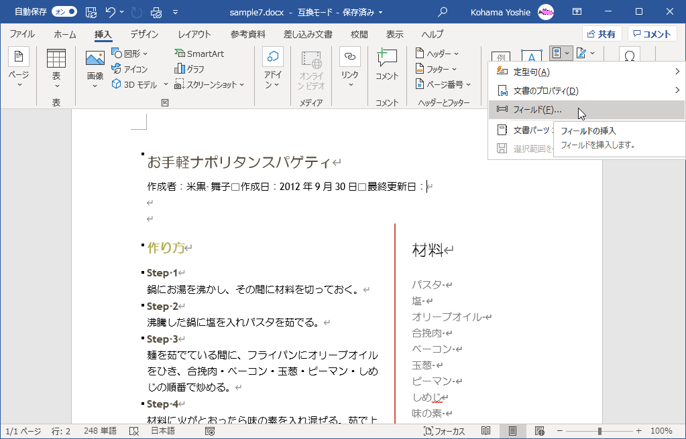Click the Undo arrow icon

[111, 12]
